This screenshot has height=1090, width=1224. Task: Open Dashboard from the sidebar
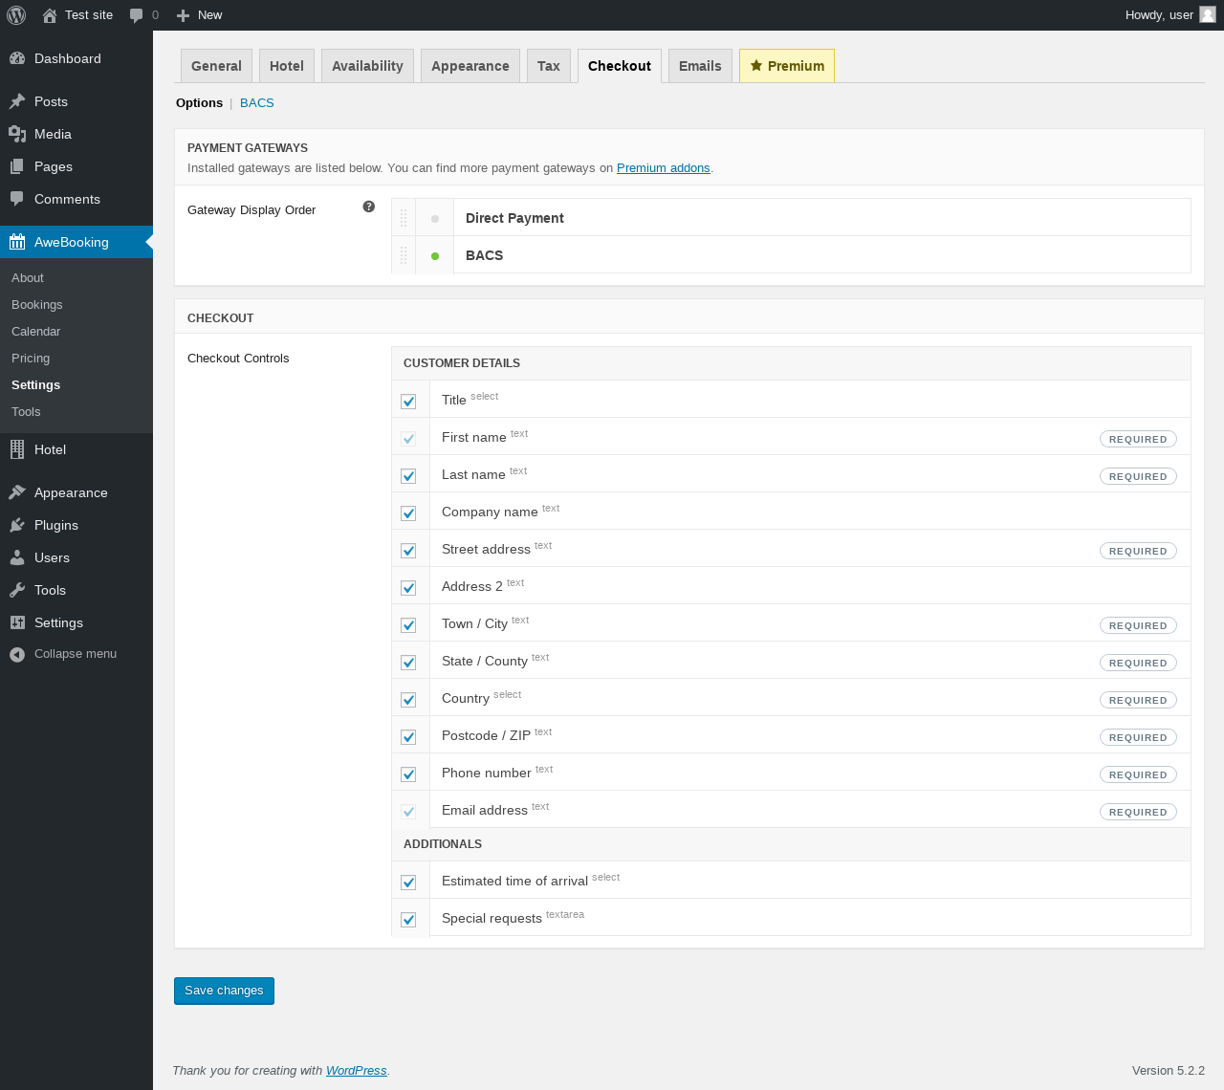coord(67,58)
